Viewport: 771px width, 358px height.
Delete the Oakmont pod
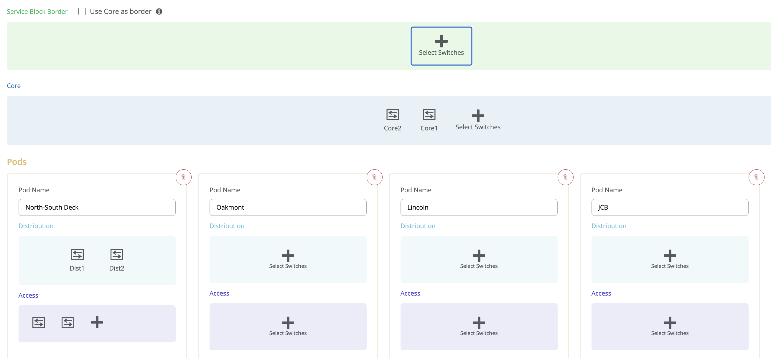(374, 177)
